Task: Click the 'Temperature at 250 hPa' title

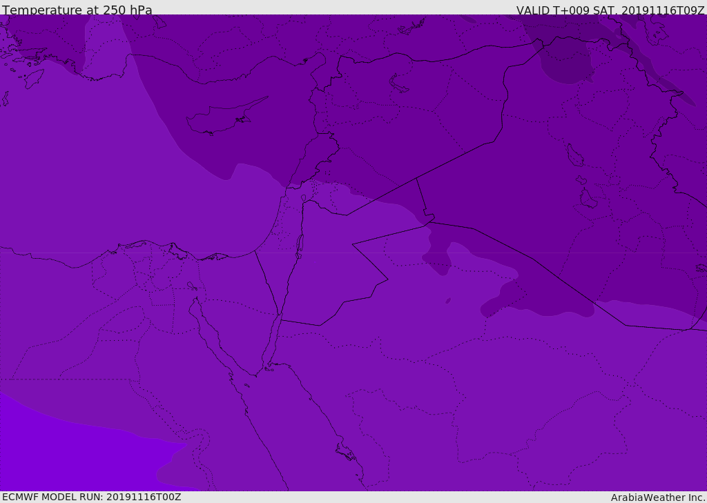Action: (77, 10)
